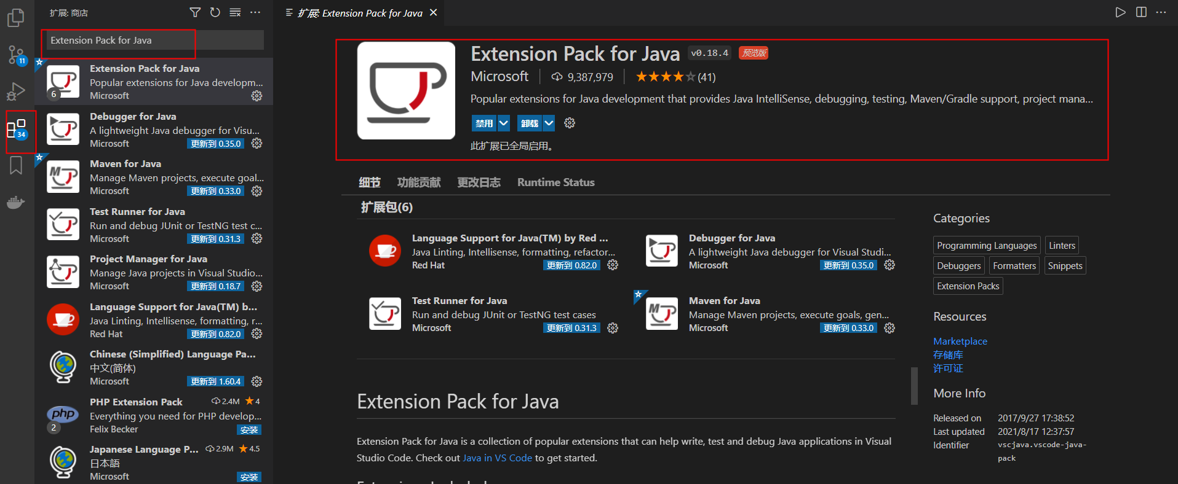This screenshot has width=1178, height=484.
Task: Update Debugger for Java to 0.35.0 in sidebar
Action: coord(215,144)
